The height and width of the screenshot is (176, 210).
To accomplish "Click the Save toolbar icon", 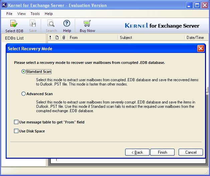I will [x=33, y=23].
